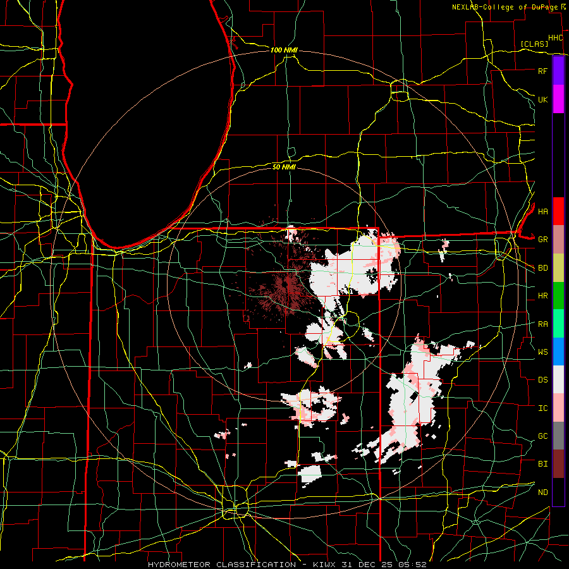Screen dimensions: 569x569
Task: Click the '[CLAS]' legend header
Action: (x=534, y=44)
